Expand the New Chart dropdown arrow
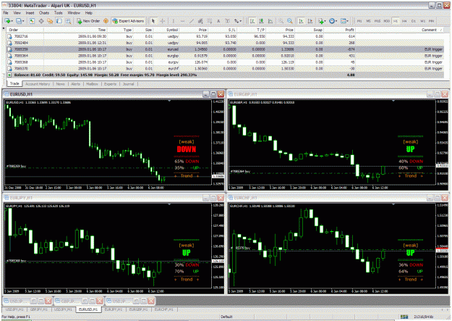The width and height of the screenshot is (452, 321). click(x=12, y=21)
